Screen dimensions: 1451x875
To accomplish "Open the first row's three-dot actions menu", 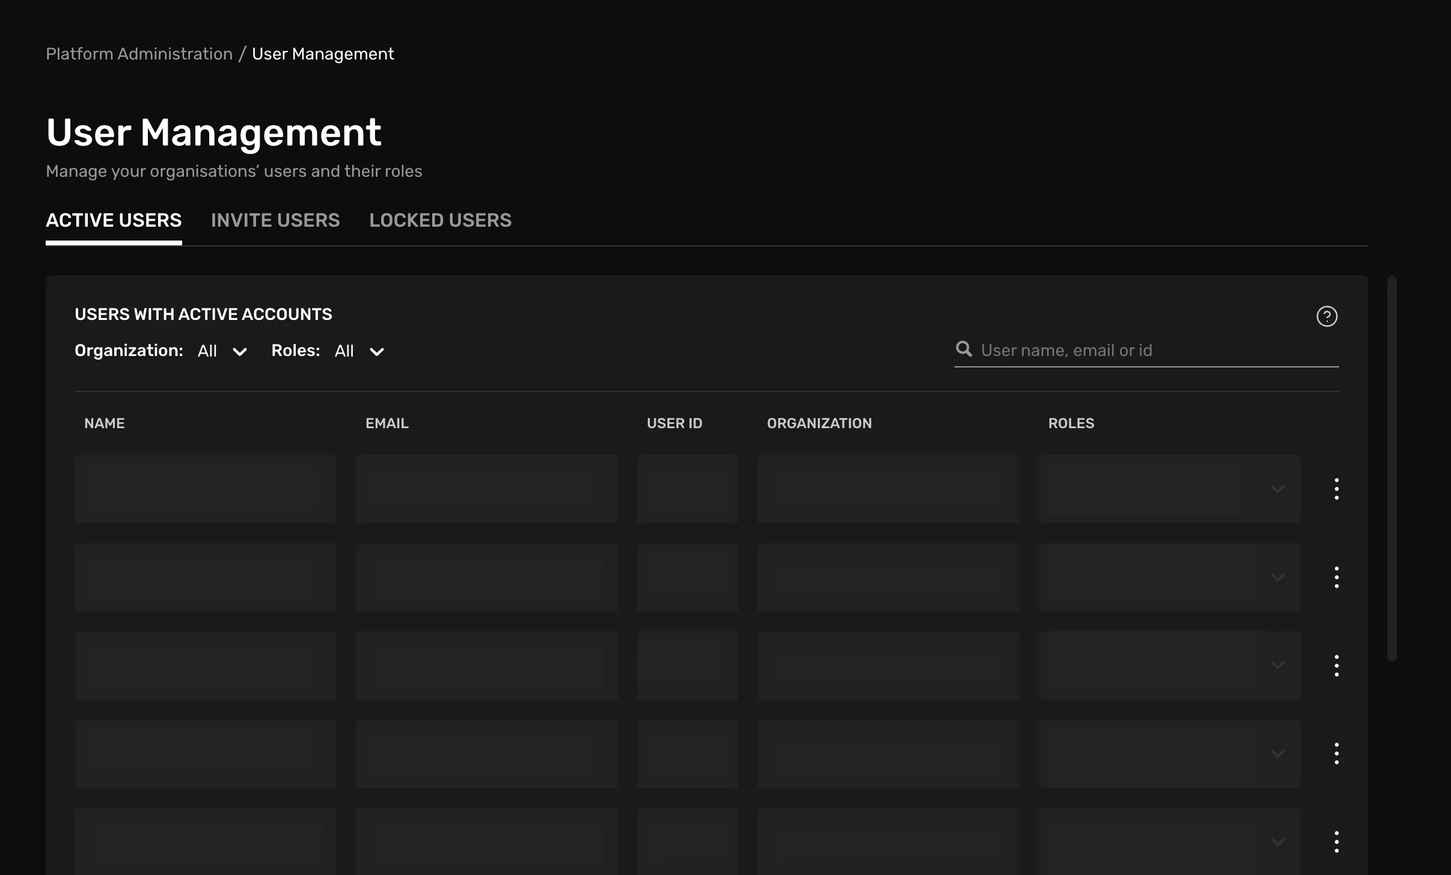I will (x=1336, y=489).
